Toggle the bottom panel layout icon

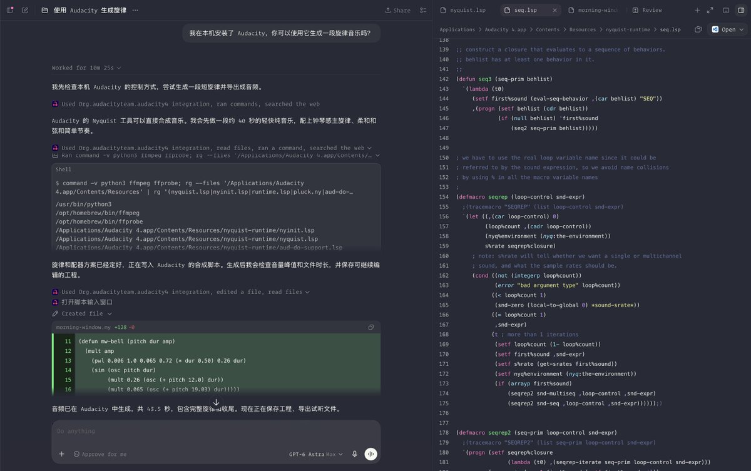pyautogui.click(x=725, y=10)
